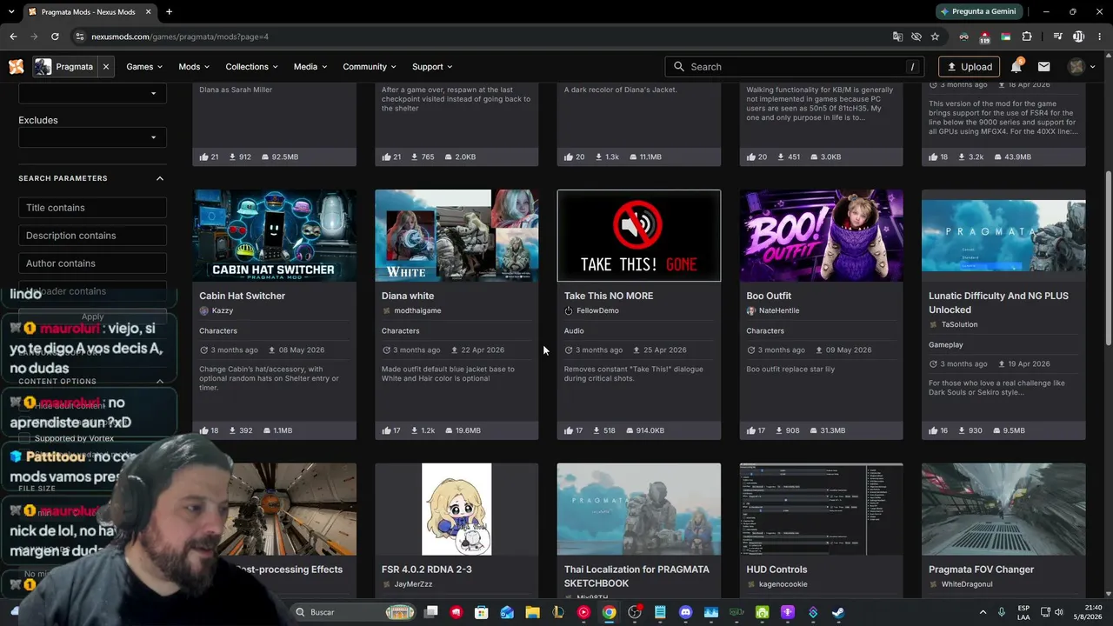
Task: Open the Nexus Mods home logo
Action: (16, 67)
